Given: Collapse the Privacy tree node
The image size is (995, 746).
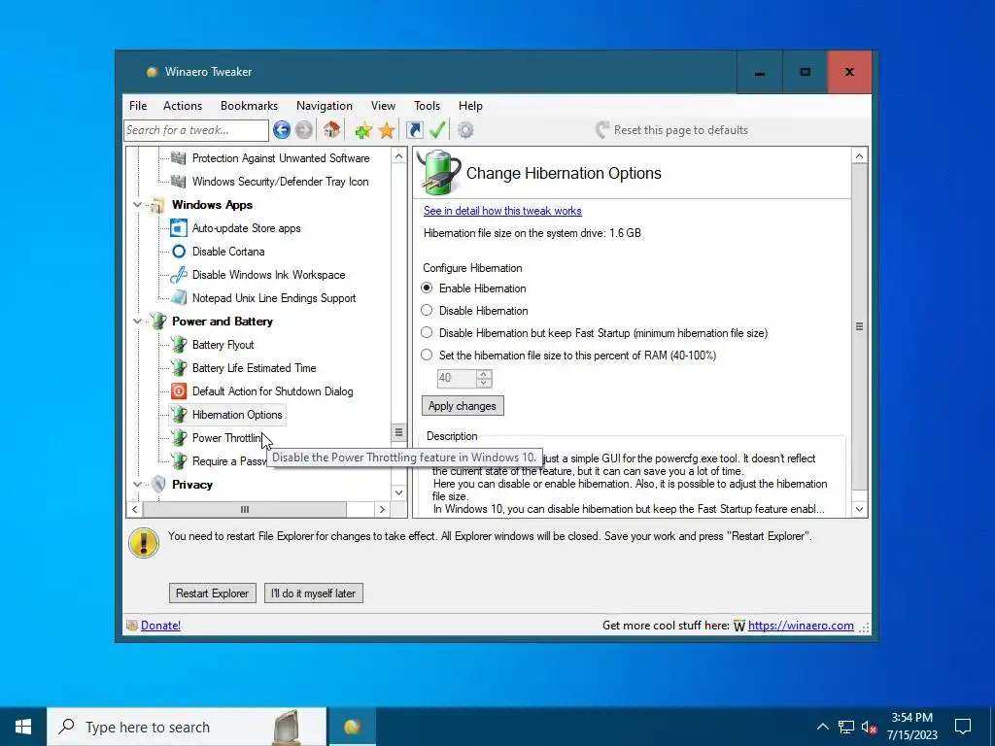Looking at the screenshot, I should (x=137, y=485).
